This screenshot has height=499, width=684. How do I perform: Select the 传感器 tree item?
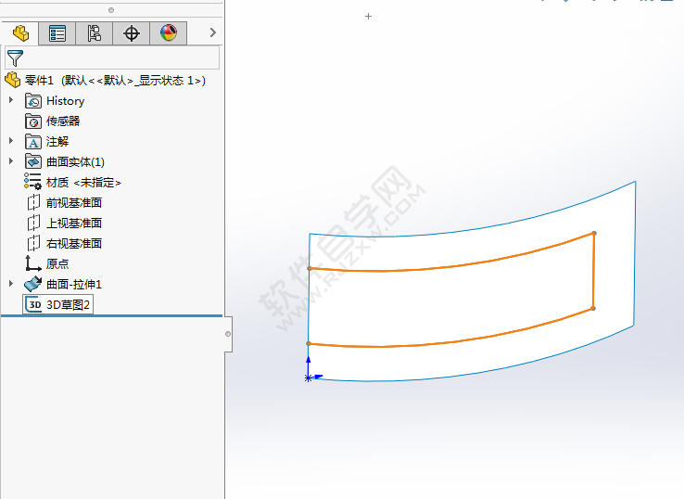tap(63, 122)
